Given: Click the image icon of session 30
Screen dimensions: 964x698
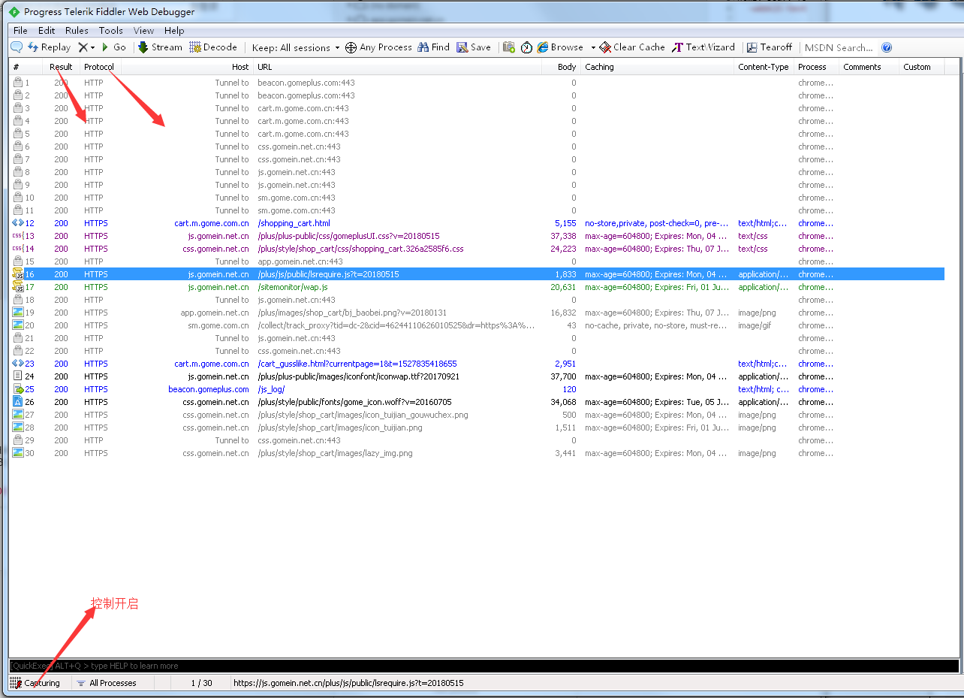Looking at the screenshot, I should coord(17,453).
